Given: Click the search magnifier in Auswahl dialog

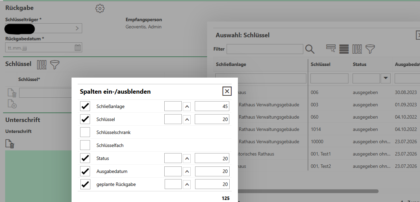Looking at the screenshot, I should tap(310, 49).
